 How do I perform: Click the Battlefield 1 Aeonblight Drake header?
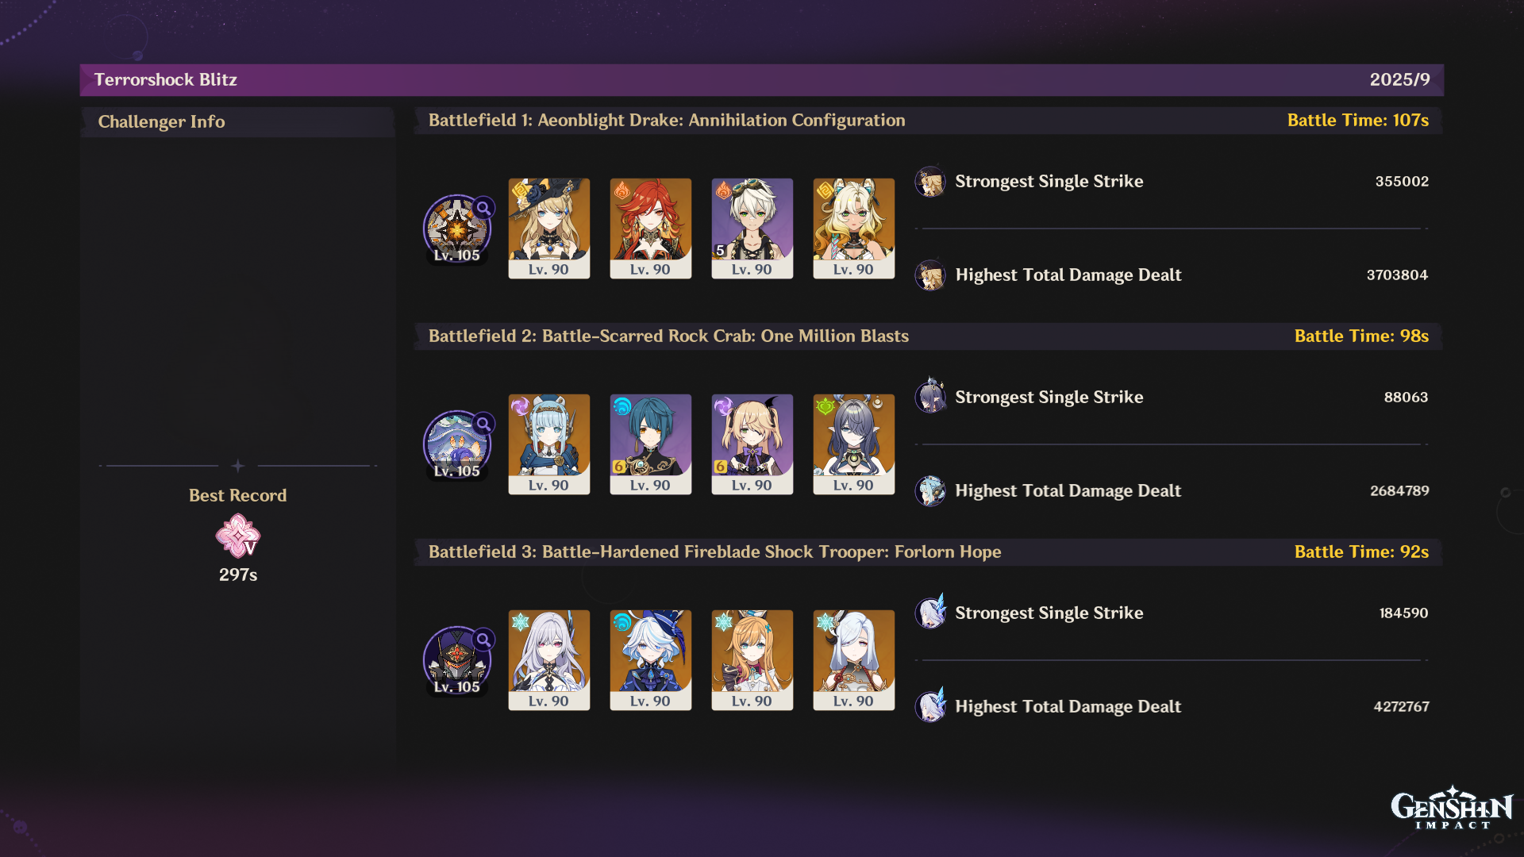667,121
